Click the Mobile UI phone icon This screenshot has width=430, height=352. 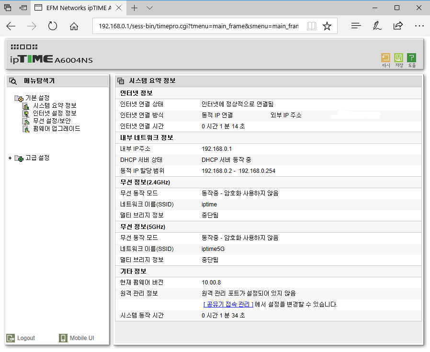tap(63, 338)
